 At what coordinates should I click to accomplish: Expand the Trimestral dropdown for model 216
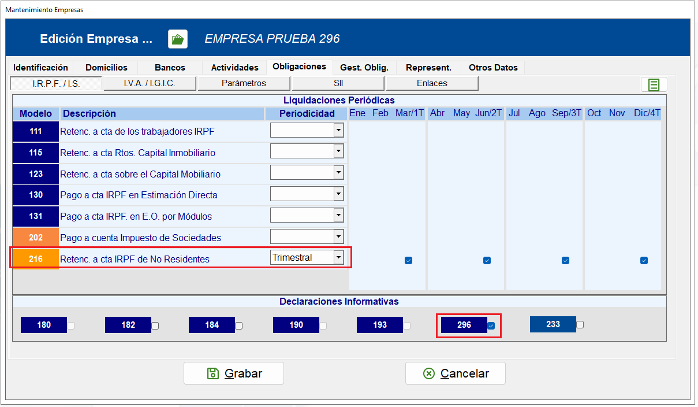(339, 257)
